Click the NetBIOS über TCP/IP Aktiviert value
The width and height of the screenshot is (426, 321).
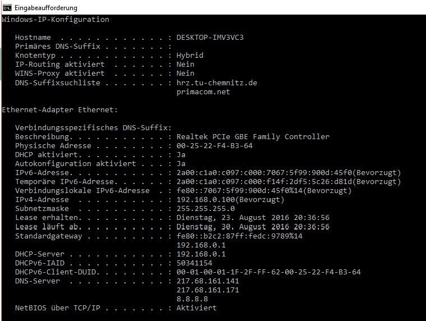[x=196, y=308]
